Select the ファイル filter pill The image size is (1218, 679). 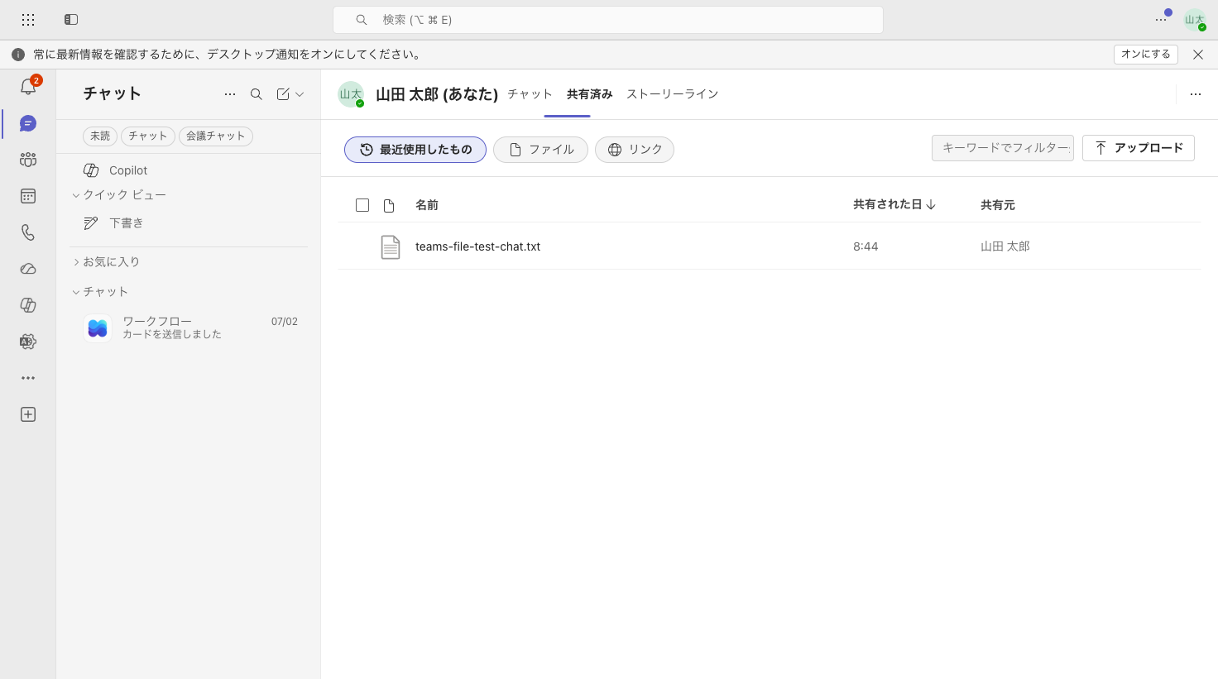pyautogui.click(x=540, y=150)
